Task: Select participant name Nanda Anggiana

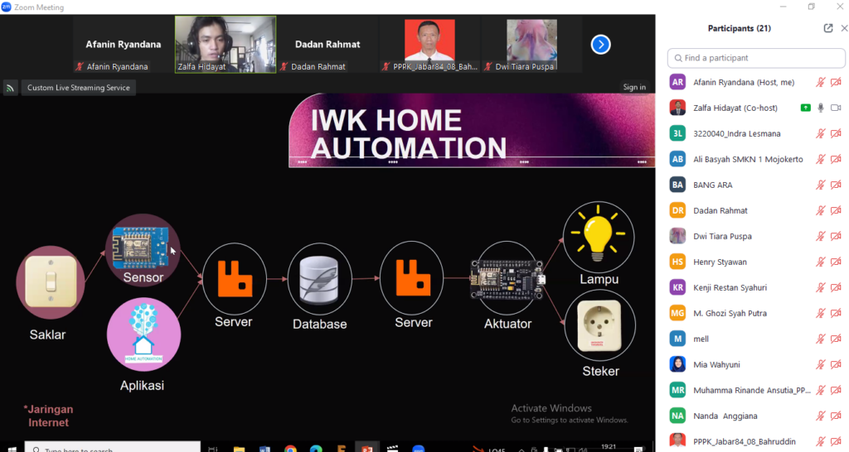Action: (x=725, y=416)
